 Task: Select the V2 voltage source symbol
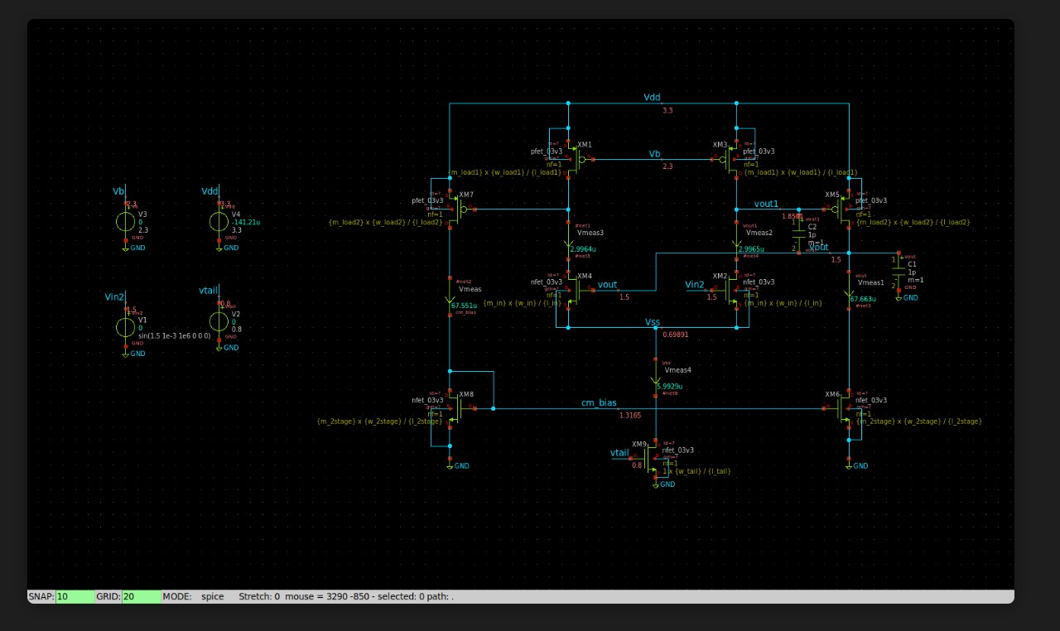pyautogui.click(x=218, y=321)
